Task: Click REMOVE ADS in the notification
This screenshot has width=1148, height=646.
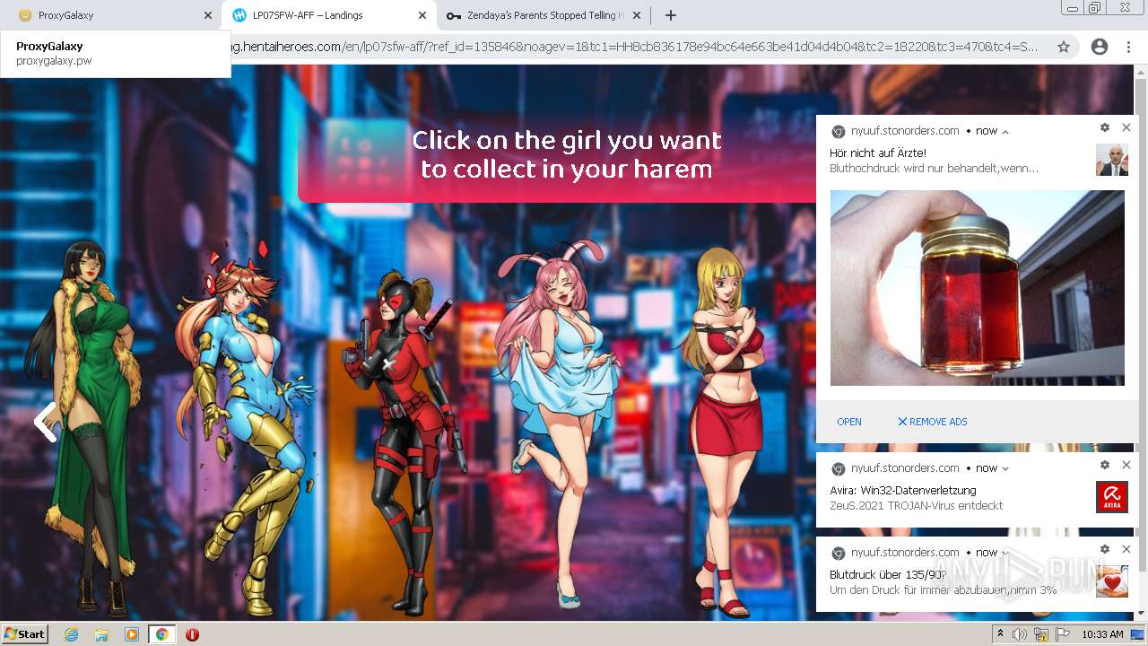Action: (x=933, y=422)
